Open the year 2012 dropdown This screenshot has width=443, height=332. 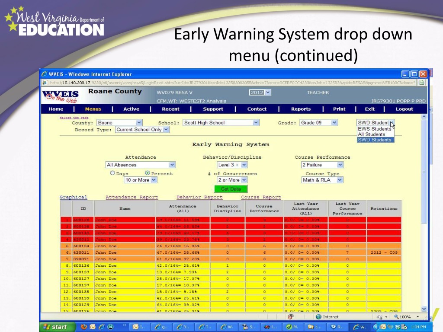point(260,93)
